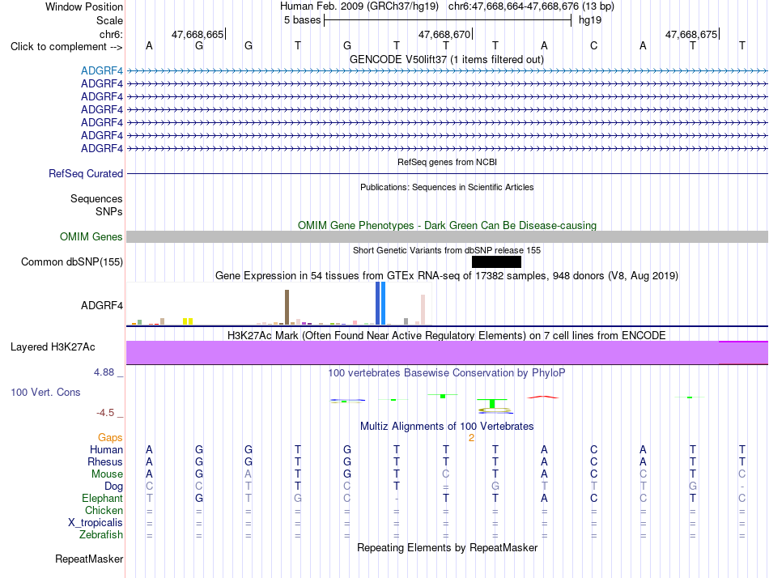This screenshot has height=578, width=769.
Task: Click the 'Click to complement -->' label
Action: point(66,47)
